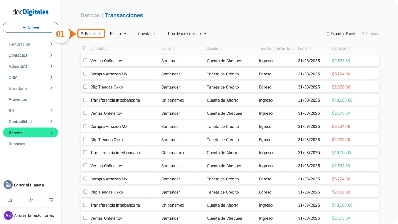Switch to the Transacciones tab
This screenshot has width=398, height=224.
click(x=124, y=15)
